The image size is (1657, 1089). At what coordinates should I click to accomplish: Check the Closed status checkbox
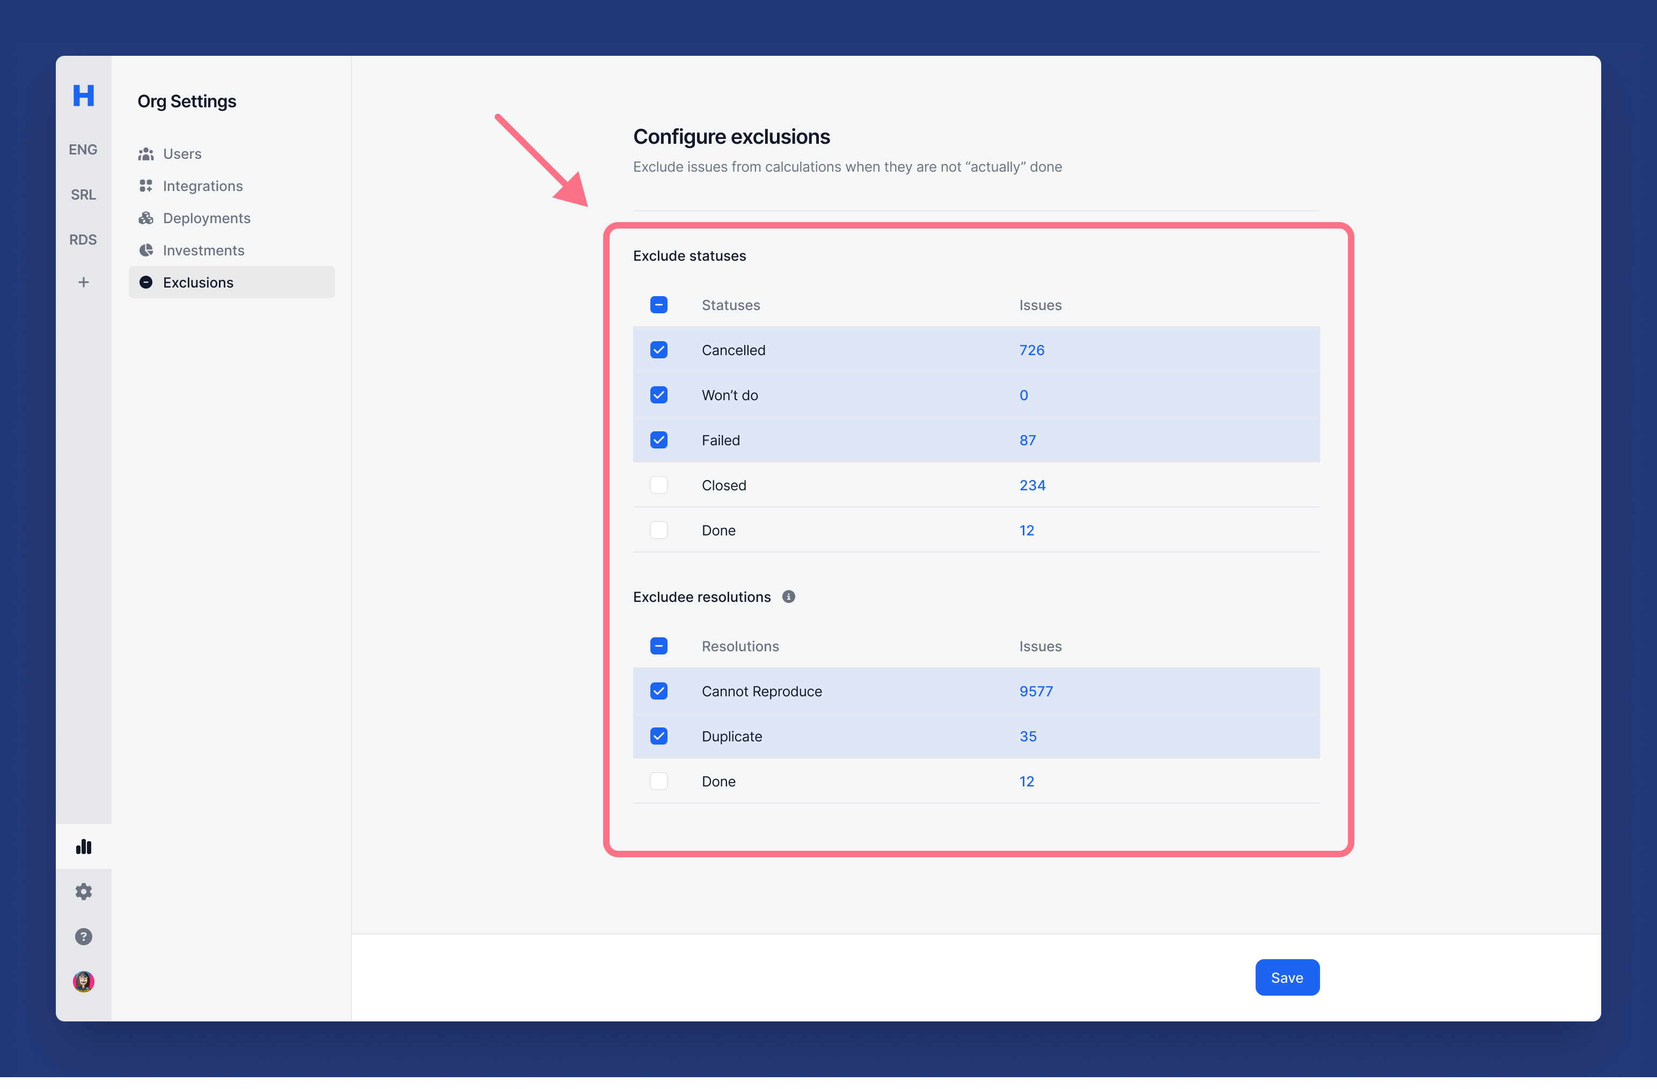(658, 485)
